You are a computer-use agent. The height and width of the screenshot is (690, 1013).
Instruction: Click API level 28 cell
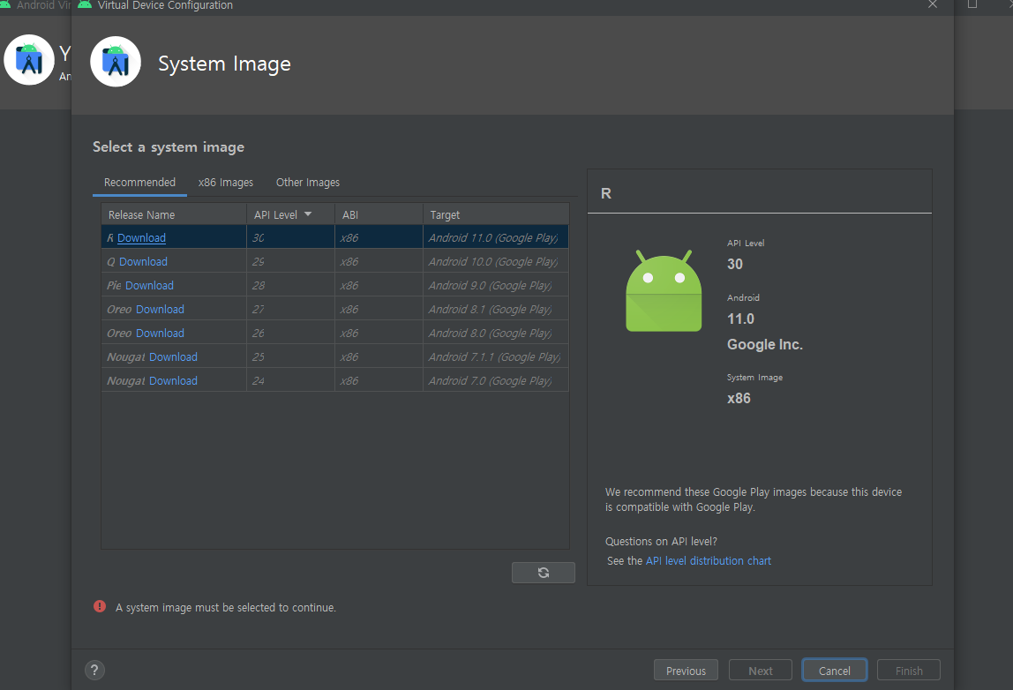290,286
